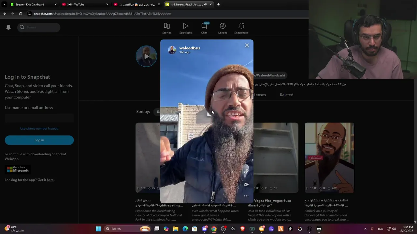Open the Lenses icon in top navigation
Image resolution: width=417 pixels, height=234 pixels.
click(223, 26)
